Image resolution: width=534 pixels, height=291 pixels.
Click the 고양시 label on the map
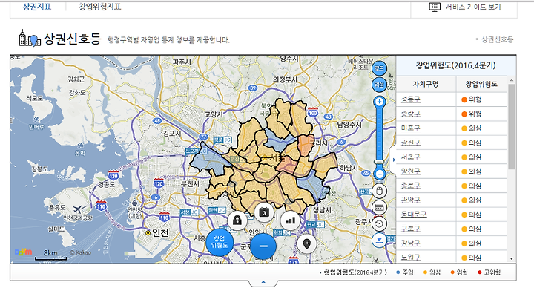click(214, 114)
